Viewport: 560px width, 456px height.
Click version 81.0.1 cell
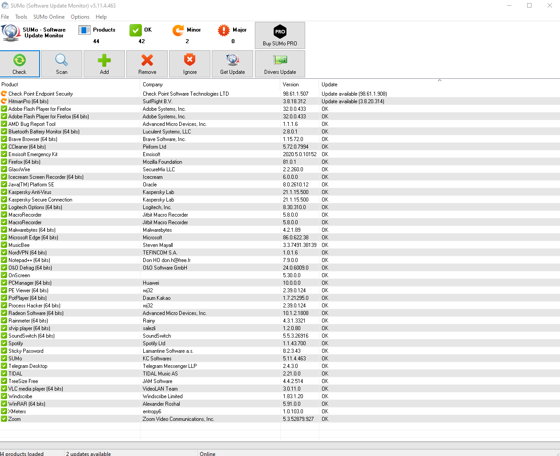290,162
